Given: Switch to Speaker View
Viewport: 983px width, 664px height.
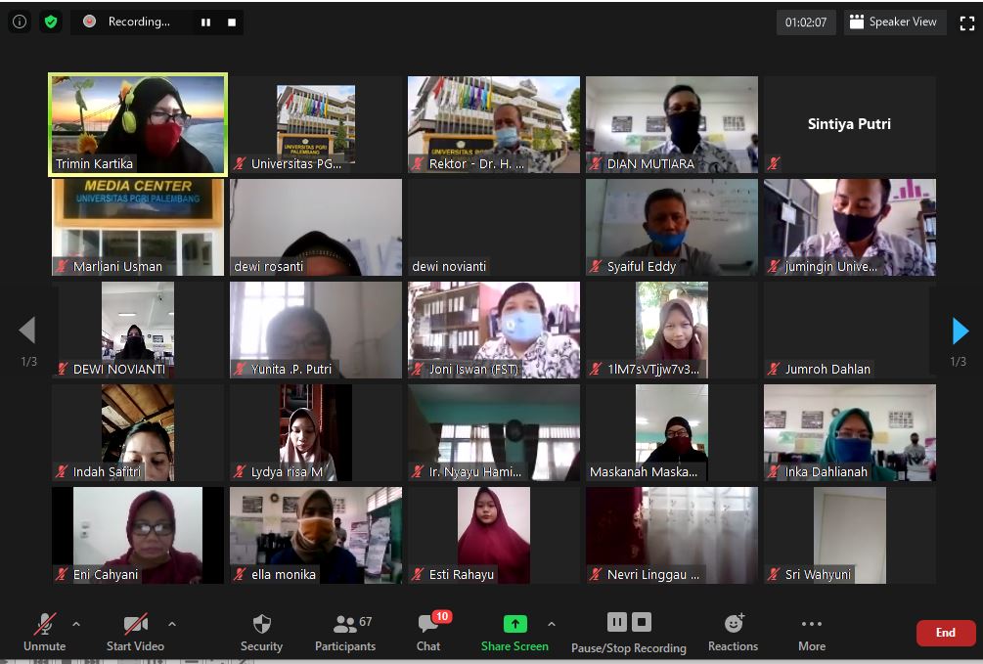Looking at the screenshot, I should point(894,22).
